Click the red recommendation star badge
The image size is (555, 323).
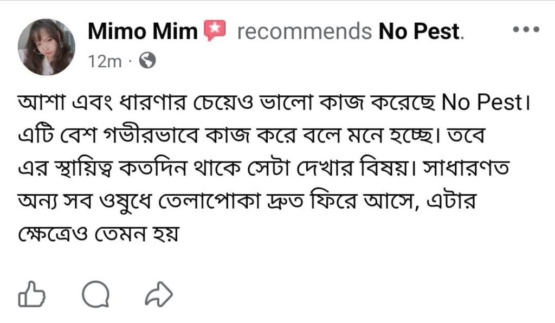click(215, 31)
